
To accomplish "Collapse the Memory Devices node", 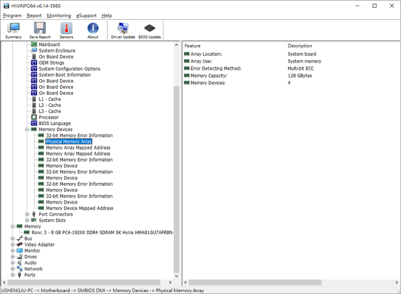I will pos(27,129).
